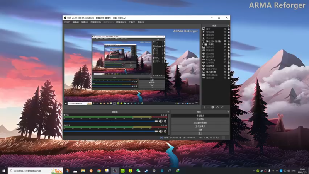Select the 视频采集设备 camera source icon

click(204, 75)
